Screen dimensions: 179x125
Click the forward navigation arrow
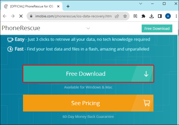pos(13,16)
